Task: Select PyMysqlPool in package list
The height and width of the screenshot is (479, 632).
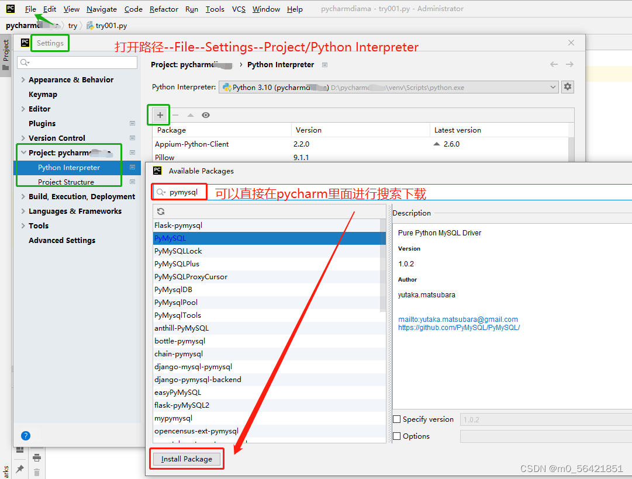Action: 267,302
